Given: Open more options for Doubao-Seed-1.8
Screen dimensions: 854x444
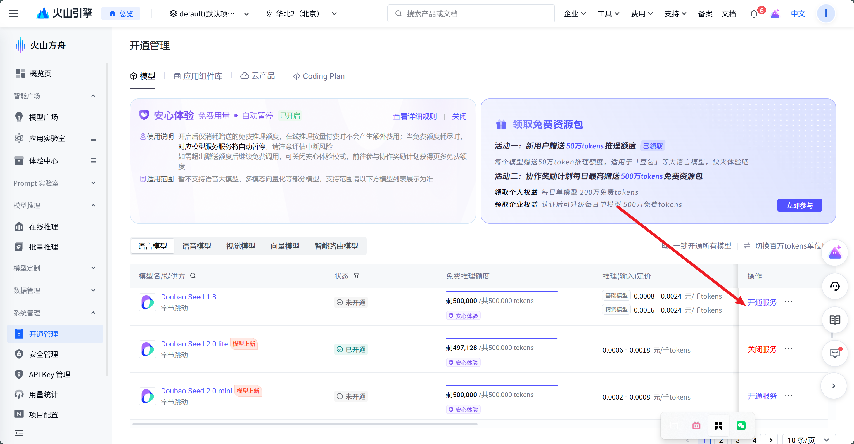Looking at the screenshot, I should click(x=789, y=301).
